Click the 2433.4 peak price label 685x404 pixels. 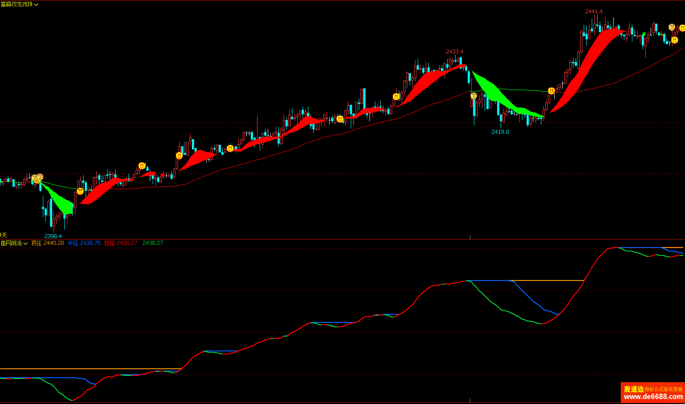coord(454,51)
